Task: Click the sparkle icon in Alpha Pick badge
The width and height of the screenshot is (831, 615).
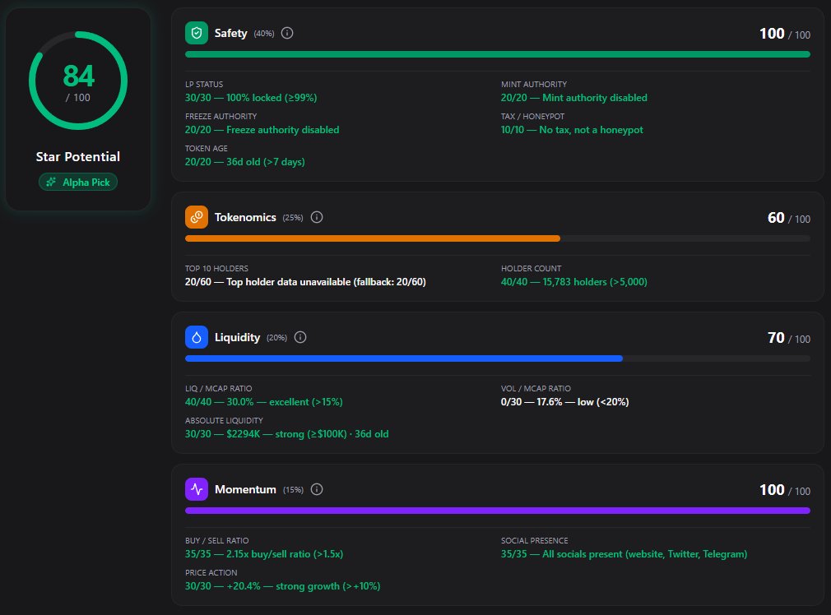Action: click(51, 183)
